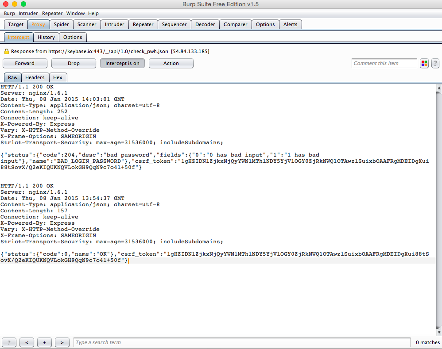Open the main Options tab
This screenshot has height=349, width=442.
[x=265, y=24]
